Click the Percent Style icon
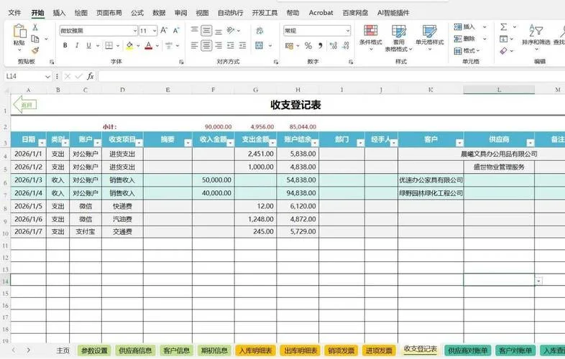 308,46
